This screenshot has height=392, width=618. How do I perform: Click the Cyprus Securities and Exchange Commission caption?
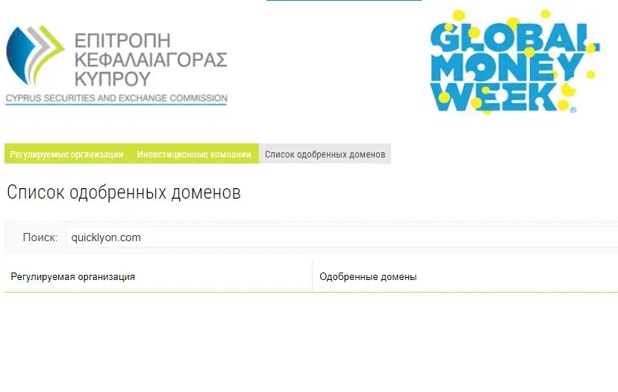pyautogui.click(x=116, y=99)
